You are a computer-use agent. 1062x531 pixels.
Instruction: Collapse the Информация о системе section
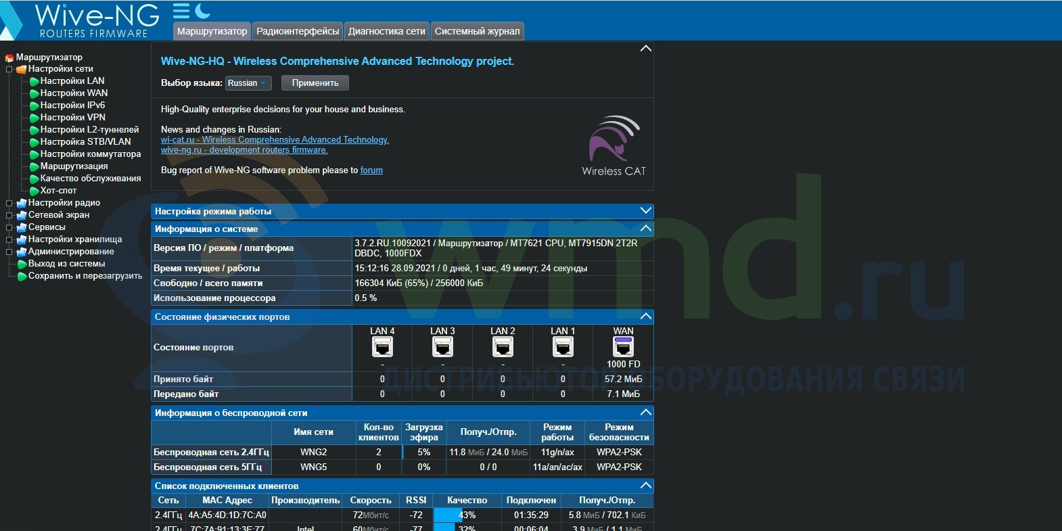pyautogui.click(x=646, y=229)
